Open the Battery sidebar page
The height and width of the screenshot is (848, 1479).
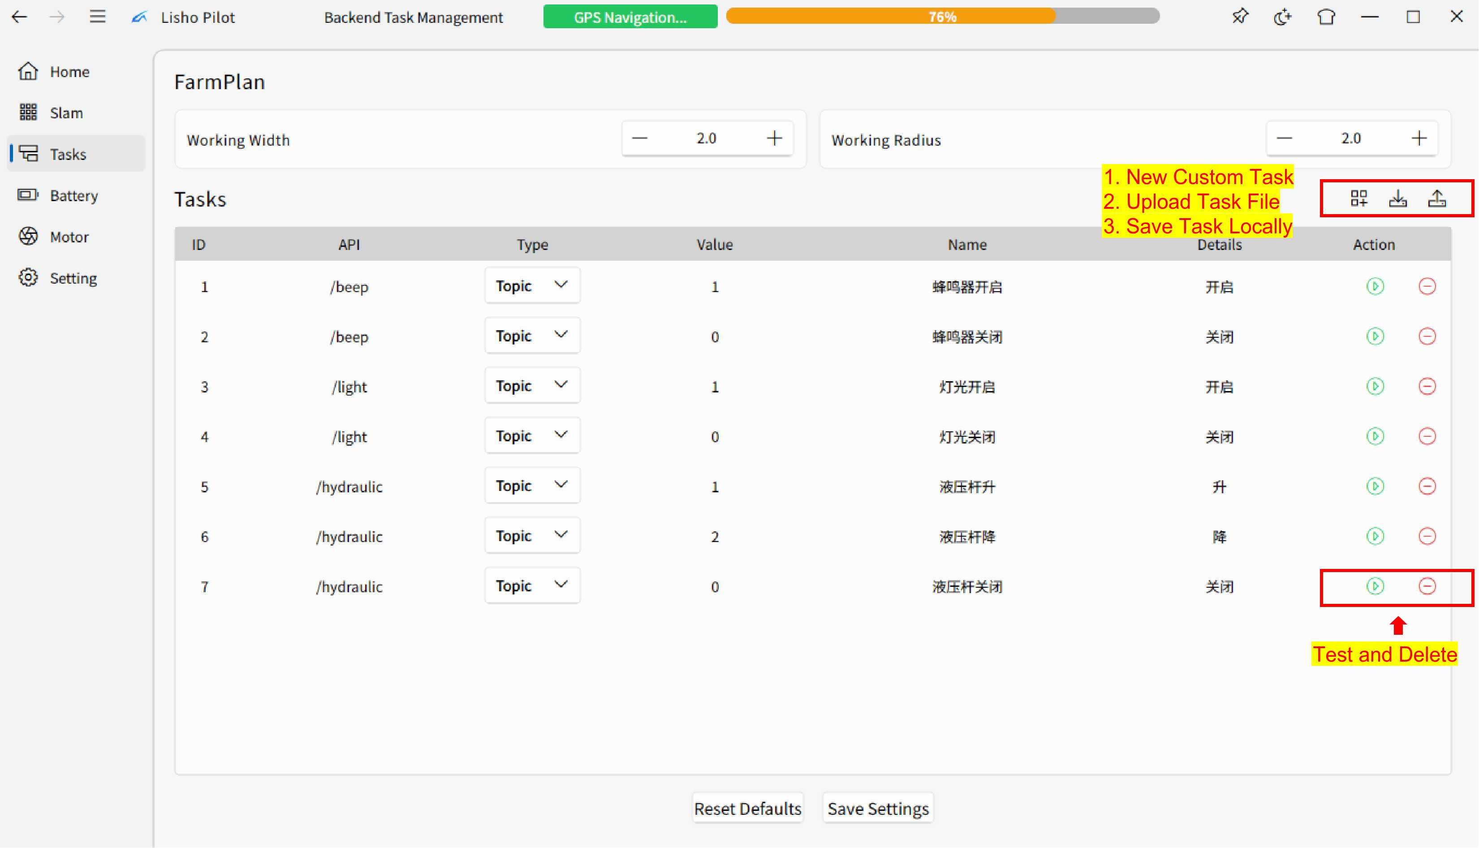[x=76, y=195]
